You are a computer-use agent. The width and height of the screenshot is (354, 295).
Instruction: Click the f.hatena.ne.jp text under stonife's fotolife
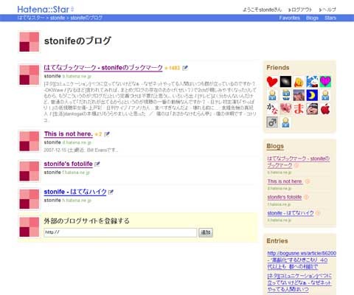click(76, 173)
